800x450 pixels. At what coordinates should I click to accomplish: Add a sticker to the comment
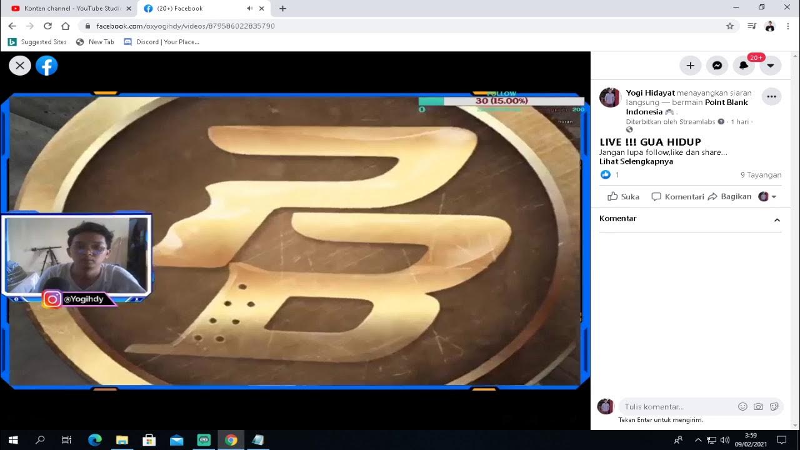[x=774, y=406]
